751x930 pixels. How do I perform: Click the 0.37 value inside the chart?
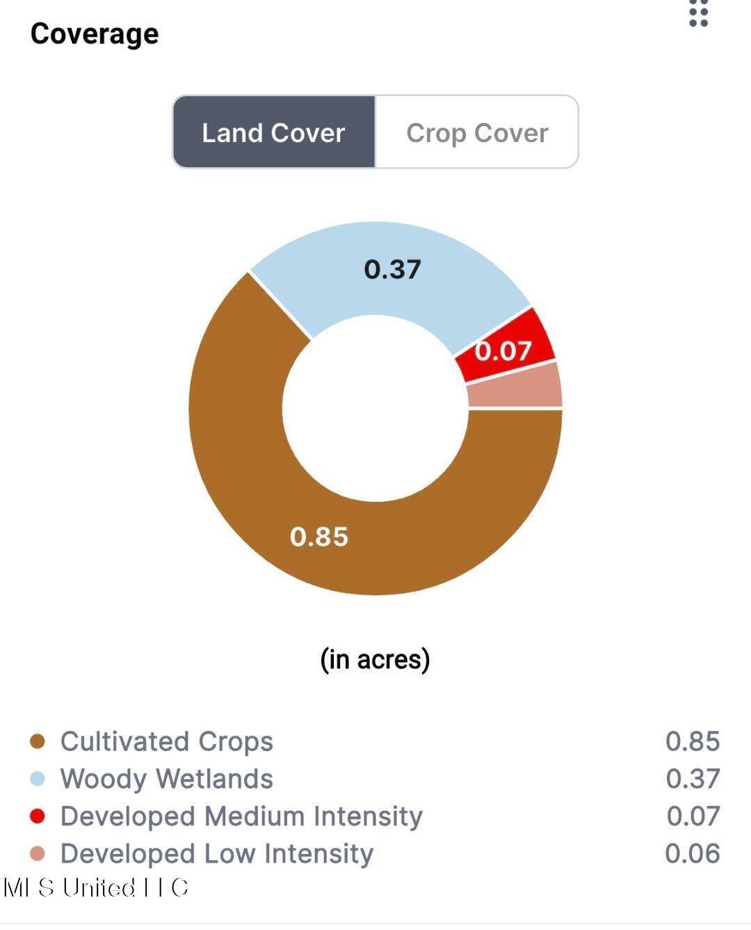pos(393,269)
